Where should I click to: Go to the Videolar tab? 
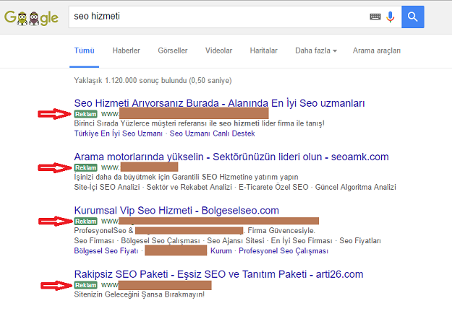coord(218,51)
